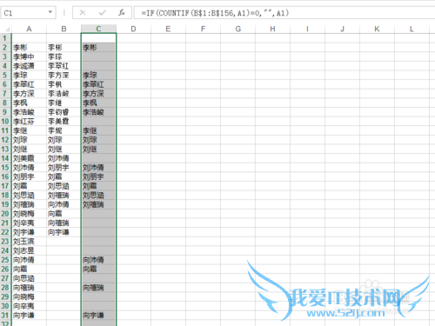Image resolution: width=435 pixels, height=326 pixels.
Task: Click cell C13 containing 刘继
Action: [x=98, y=149]
